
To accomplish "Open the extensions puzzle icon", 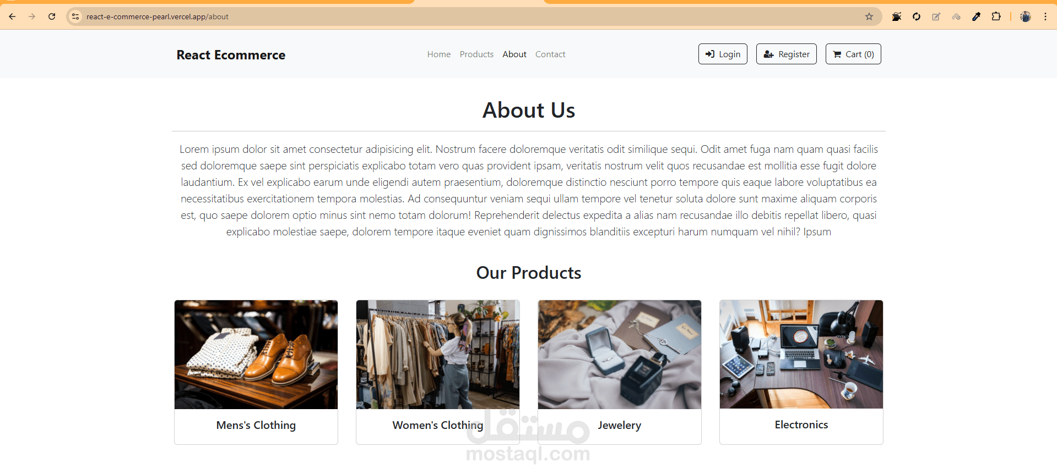I will point(996,16).
